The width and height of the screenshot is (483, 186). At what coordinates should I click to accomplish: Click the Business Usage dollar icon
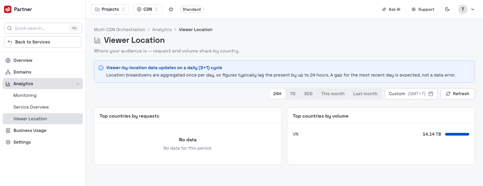pyautogui.click(x=8, y=131)
